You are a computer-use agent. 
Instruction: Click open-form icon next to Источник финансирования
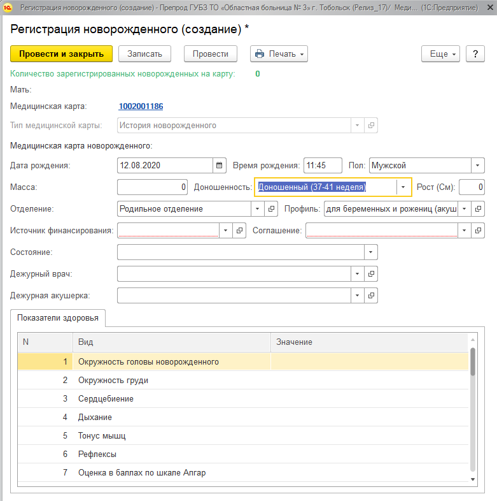(240, 230)
